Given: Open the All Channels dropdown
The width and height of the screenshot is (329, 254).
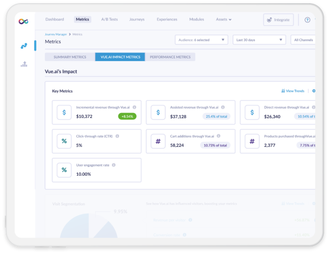Looking at the screenshot, I should coord(303,40).
